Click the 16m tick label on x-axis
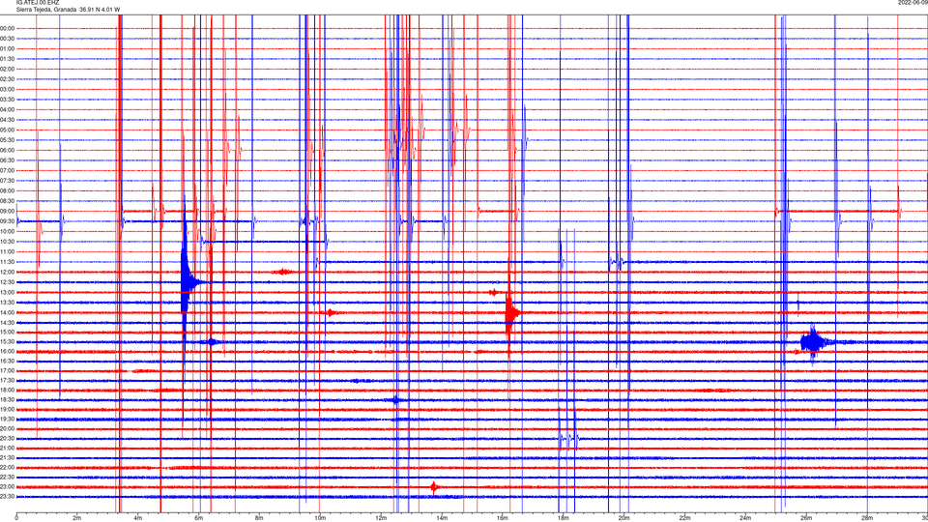Image resolution: width=928 pixels, height=522 pixels. 503,518
